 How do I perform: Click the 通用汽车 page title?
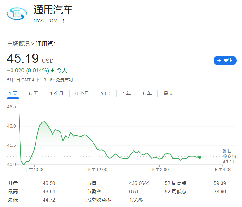[53, 10]
